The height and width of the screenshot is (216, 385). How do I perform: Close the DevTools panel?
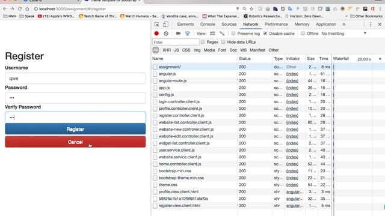click(x=380, y=24)
